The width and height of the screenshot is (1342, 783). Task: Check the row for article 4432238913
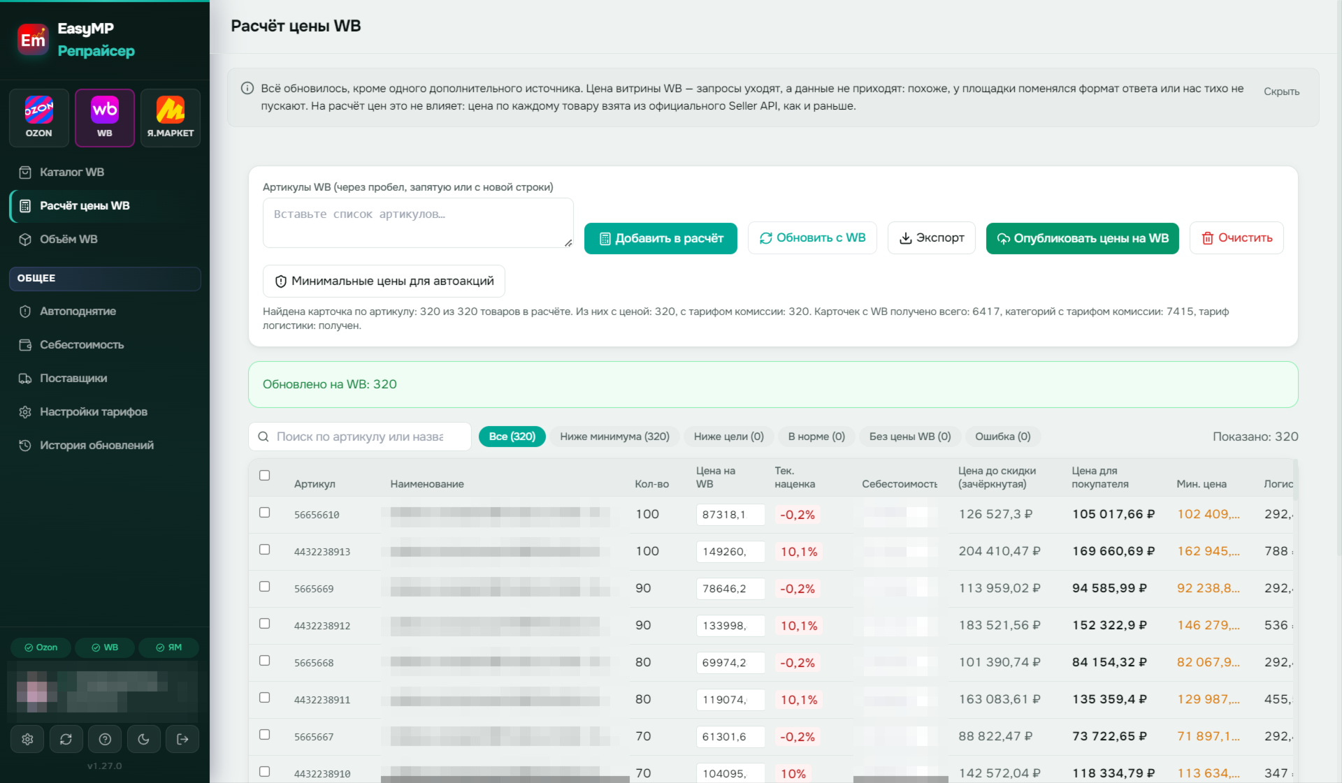pyautogui.click(x=264, y=549)
